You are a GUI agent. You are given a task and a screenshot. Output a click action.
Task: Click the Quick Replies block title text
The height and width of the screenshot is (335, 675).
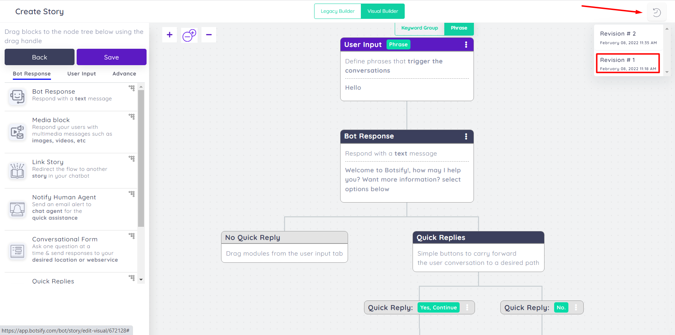click(x=53, y=281)
